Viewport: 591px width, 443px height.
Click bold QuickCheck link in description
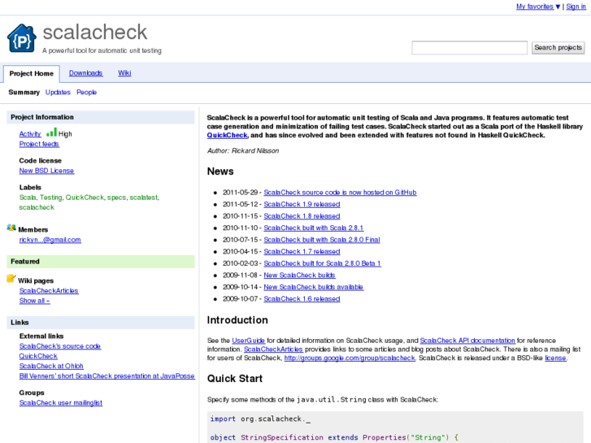coord(228,135)
